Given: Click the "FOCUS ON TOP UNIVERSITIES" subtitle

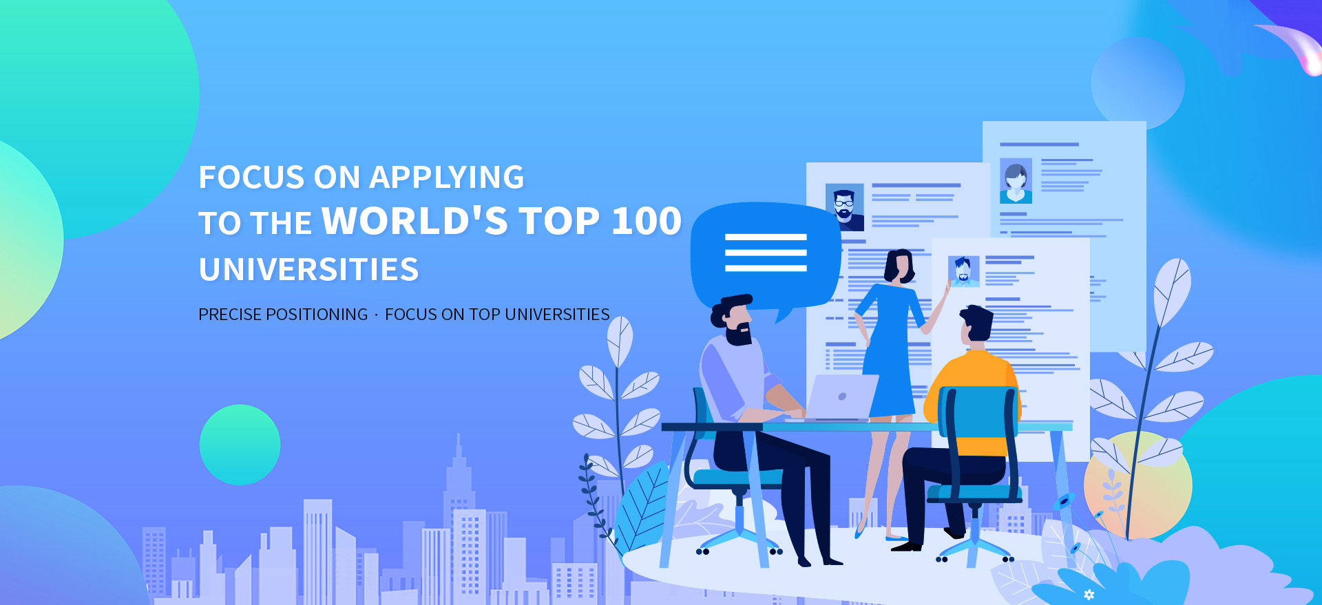Looking at the screenshot, I should click(497, 315).
